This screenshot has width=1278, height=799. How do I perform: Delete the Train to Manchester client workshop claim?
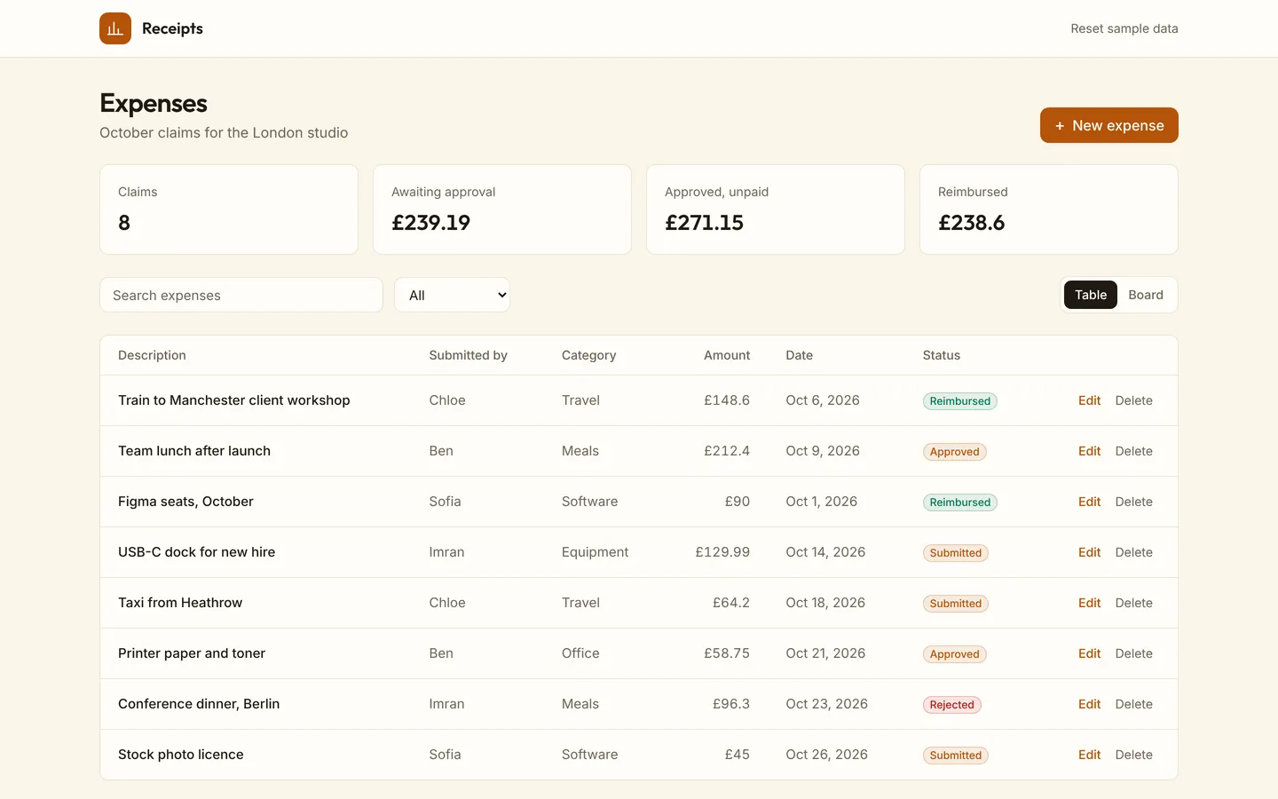tap(1133, 400)
